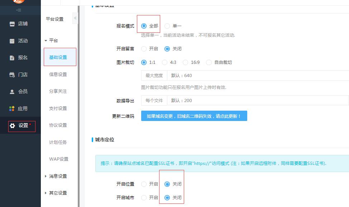Open 会员 section via its person icon
Screen dimensions: 349x207
[x=12, y=91]
